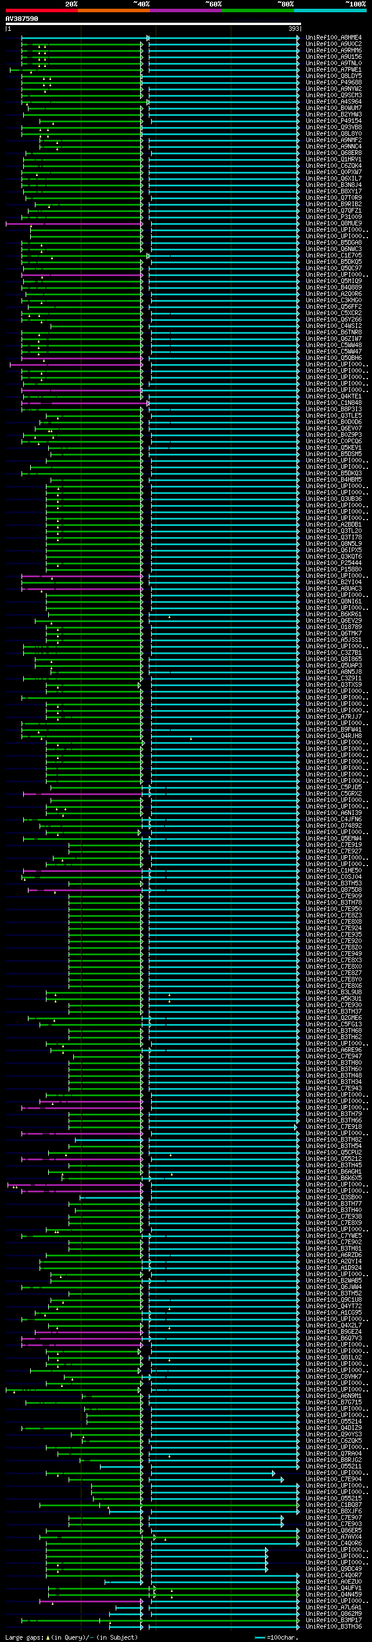Viewport: 372px width, 1642px height.
Task: Select hit label UniRef100_P31009
Action: point(334,217)
